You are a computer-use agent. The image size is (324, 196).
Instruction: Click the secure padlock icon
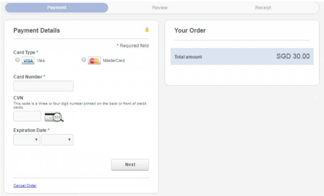[147, 30]
